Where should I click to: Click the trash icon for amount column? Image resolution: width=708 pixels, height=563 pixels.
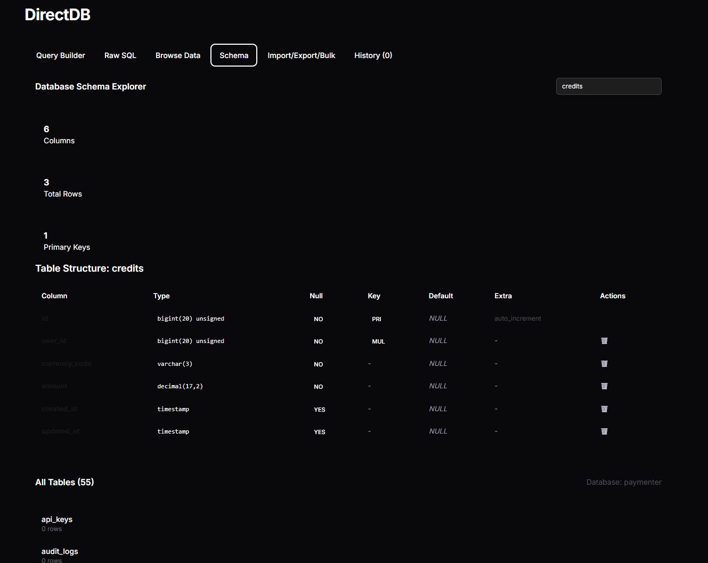[x=604, y=386]
